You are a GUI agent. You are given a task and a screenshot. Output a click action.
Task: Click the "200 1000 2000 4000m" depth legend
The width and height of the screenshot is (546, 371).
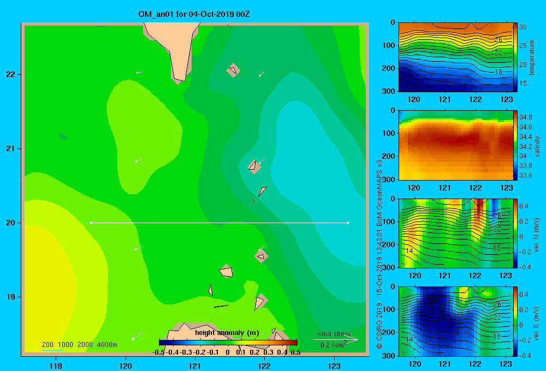tap(79, 345)
